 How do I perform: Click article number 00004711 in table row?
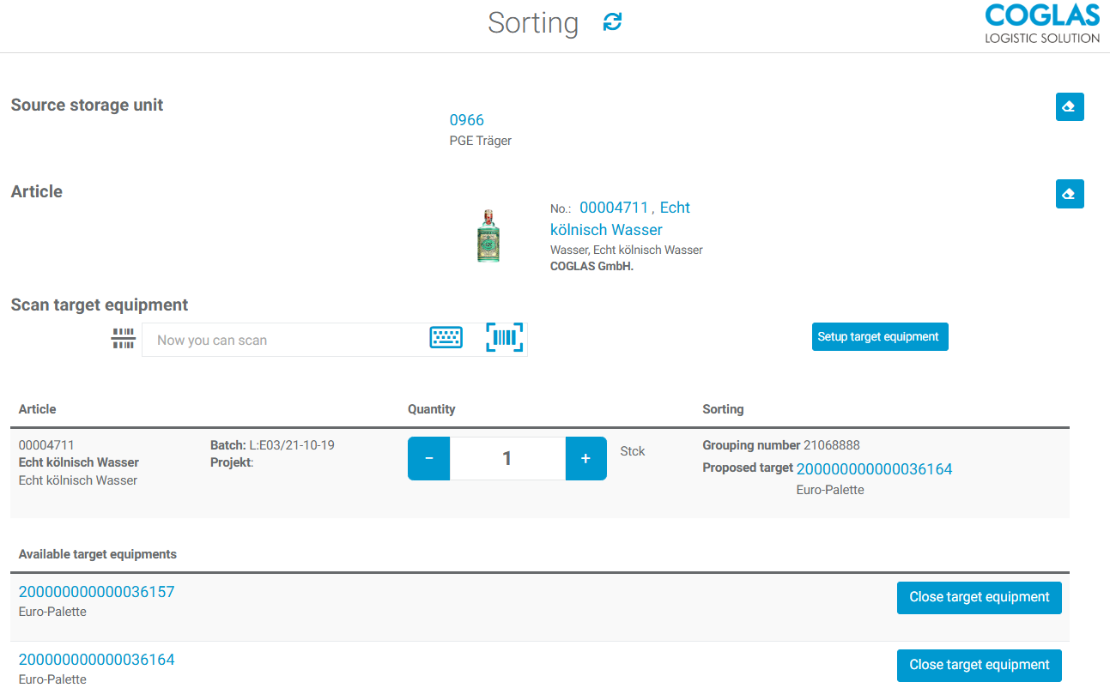pos(46,445)
